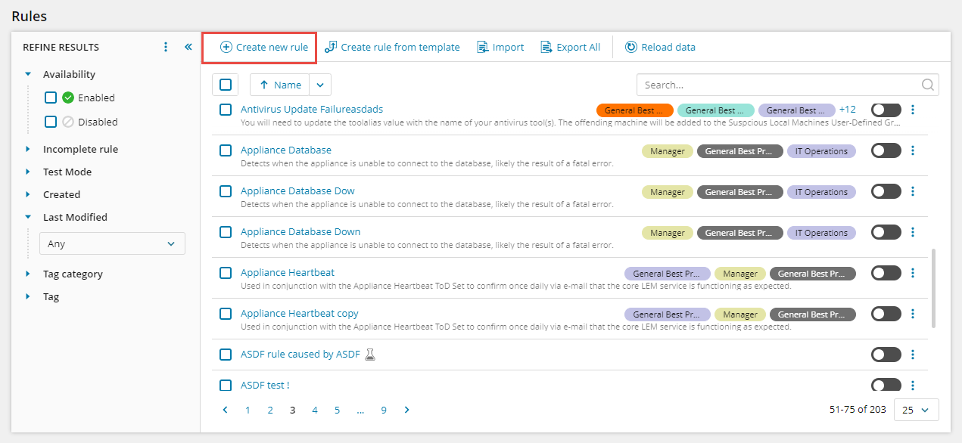Click the rules Search input field

[x=778, y=85]
